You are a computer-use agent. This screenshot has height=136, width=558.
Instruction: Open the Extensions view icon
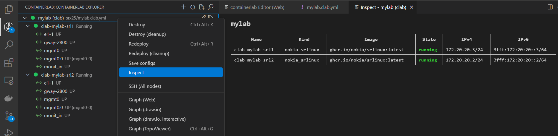9,63
